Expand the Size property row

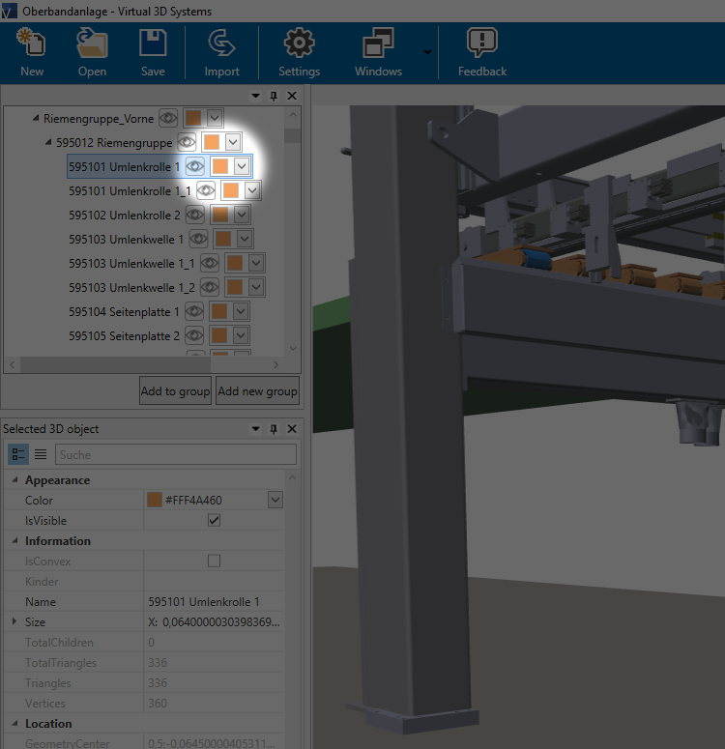pos(14,621)
